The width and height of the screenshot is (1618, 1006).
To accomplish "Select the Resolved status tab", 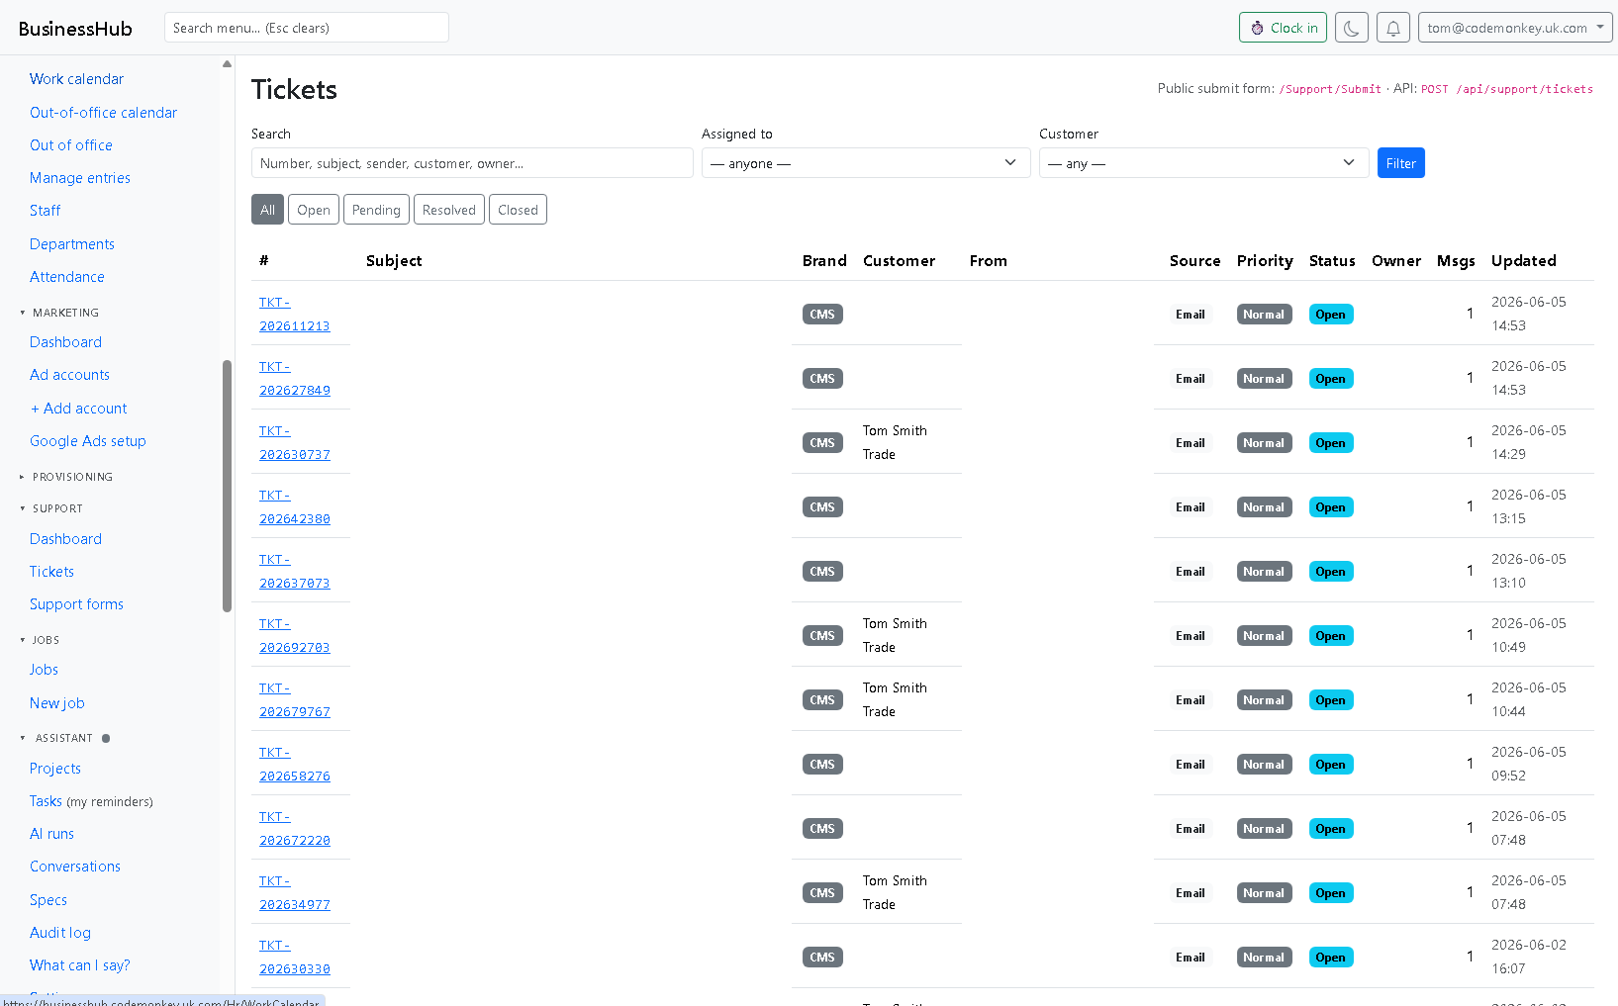I will pyautogui.click(x=449, y=210).
